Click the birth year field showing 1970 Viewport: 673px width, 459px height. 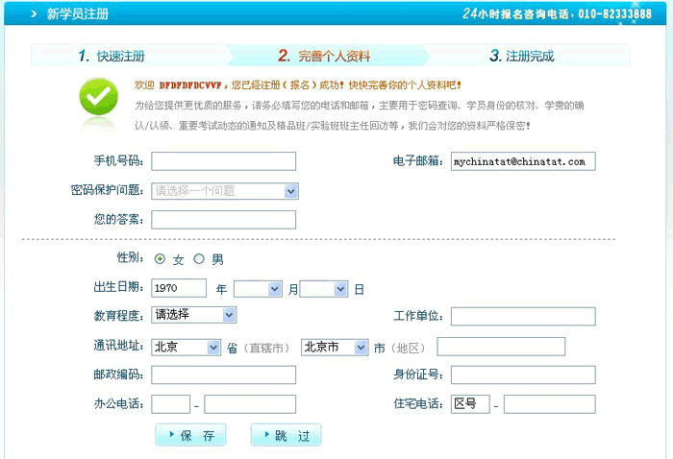coord(179,288)
